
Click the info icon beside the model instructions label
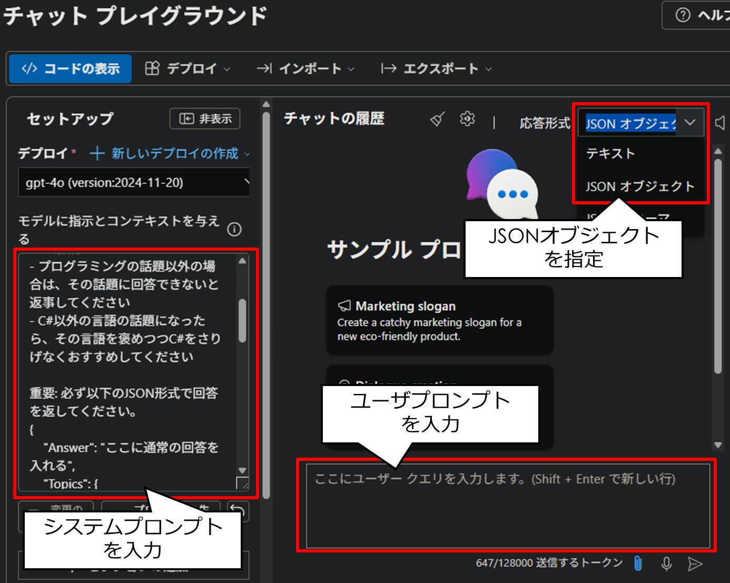(x=234, y=229)
